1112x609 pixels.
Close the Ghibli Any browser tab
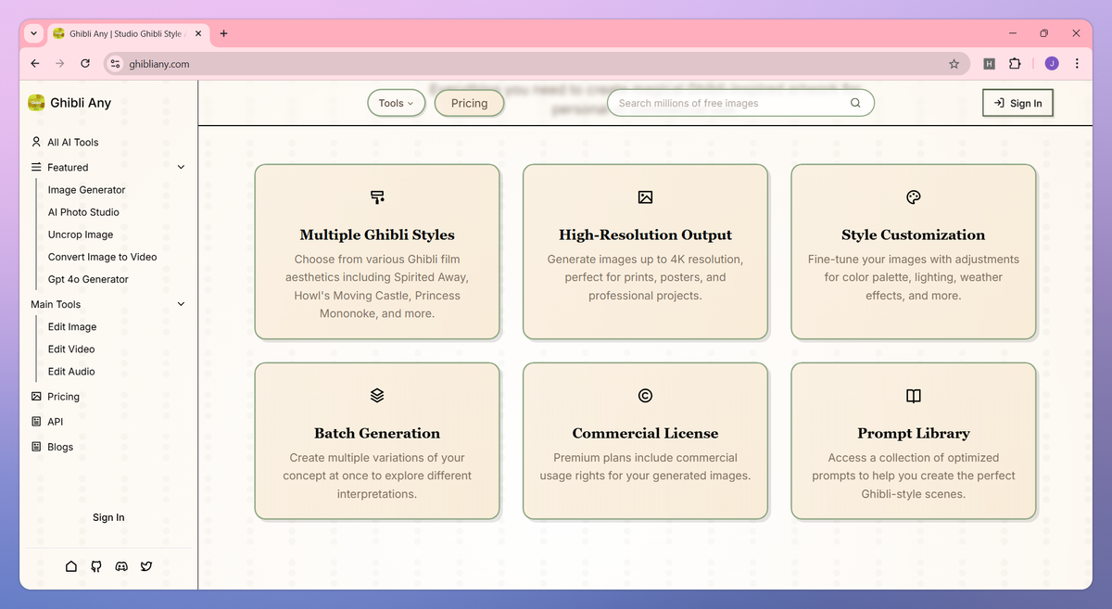click(197, 33)
